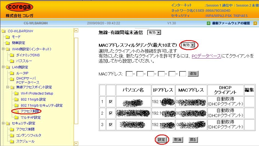Click the 802.11n/g/b セキュリティ設定 folder icon
Screen dimensions: 259x146
(x=16, y=106)
